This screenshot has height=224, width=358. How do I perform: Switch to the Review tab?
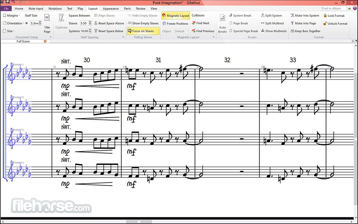(141, 8)
